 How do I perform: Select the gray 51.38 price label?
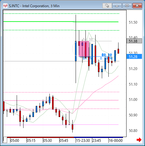(x=134, y=41)
